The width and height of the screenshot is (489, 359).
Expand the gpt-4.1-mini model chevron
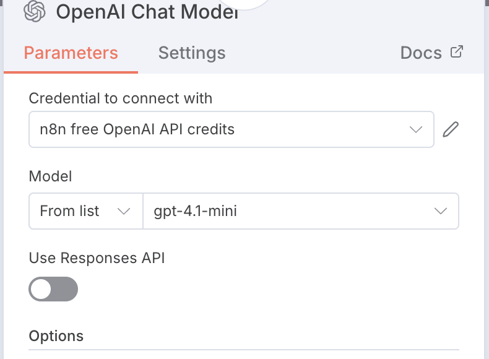[x=441, y=211]
